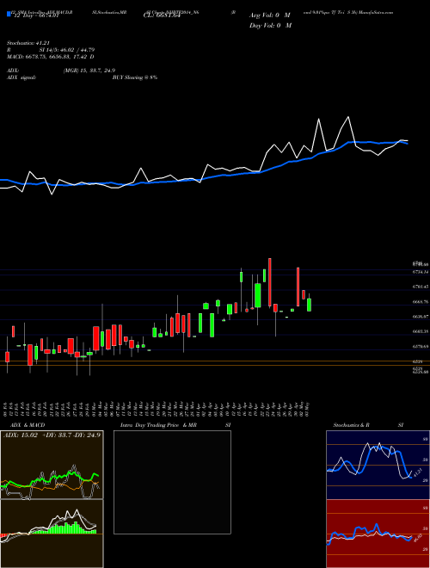Open the red RSI mini chart
The width and height of the screenshot is (430, 568).
(x=378, y=534)
